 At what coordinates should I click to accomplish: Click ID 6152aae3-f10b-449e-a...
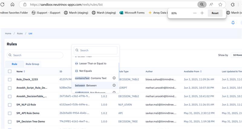click(74, 105)
